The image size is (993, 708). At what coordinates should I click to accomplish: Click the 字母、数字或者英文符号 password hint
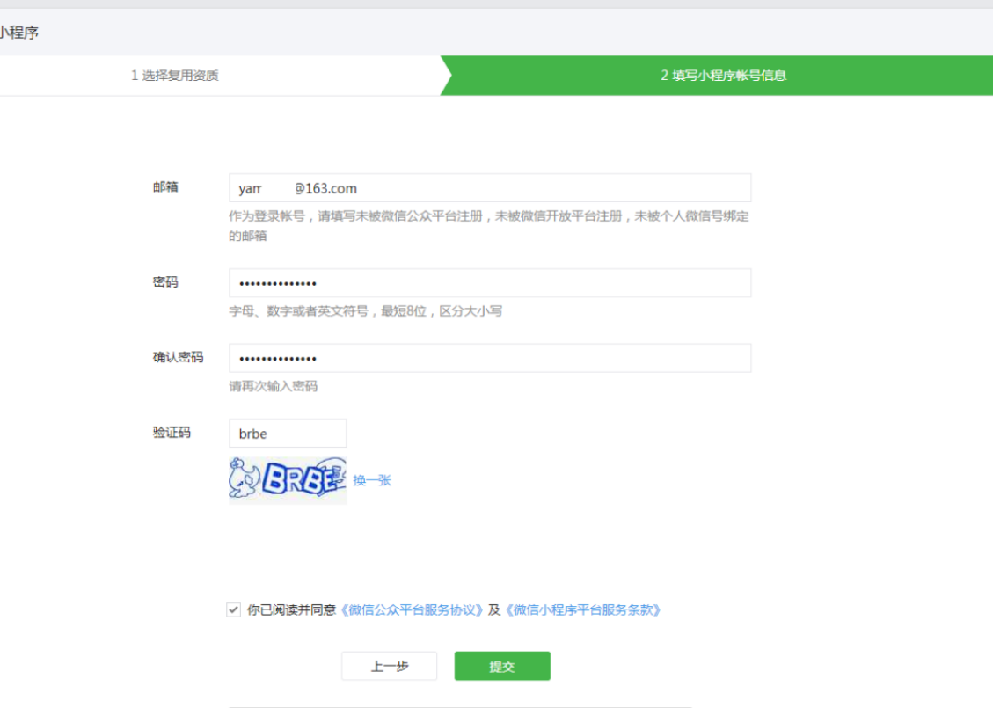tap(365, 311)
